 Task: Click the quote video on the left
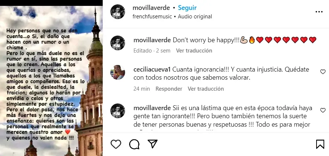click(x=51, y=81)
